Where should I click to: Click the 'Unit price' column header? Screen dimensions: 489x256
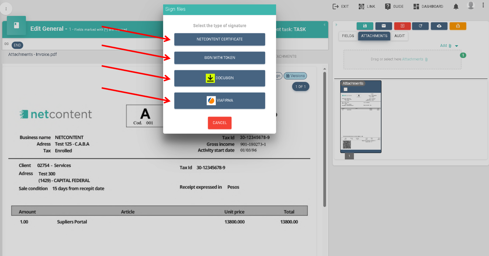[234, 212]
